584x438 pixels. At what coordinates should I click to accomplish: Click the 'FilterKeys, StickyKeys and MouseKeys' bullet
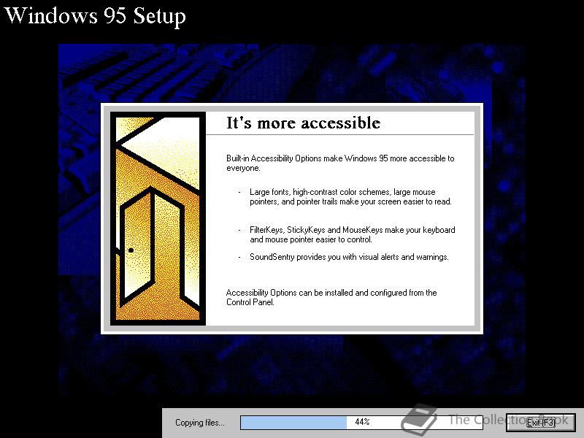click(x=353, y=234)
